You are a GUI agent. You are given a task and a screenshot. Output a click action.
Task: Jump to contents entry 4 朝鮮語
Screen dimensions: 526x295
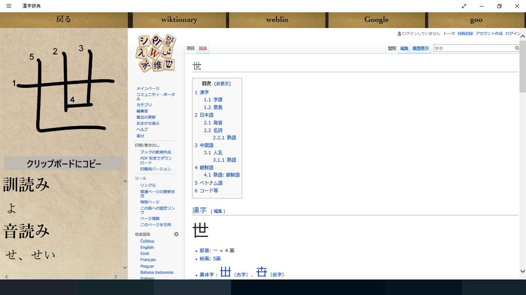tap(204, 168)
